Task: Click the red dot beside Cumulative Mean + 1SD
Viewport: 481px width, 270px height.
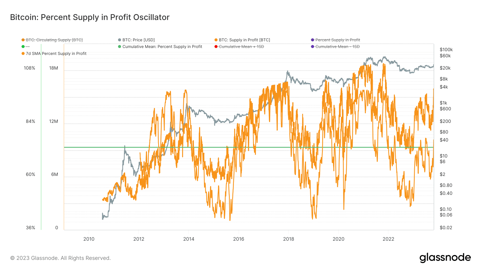Action: 216,47
